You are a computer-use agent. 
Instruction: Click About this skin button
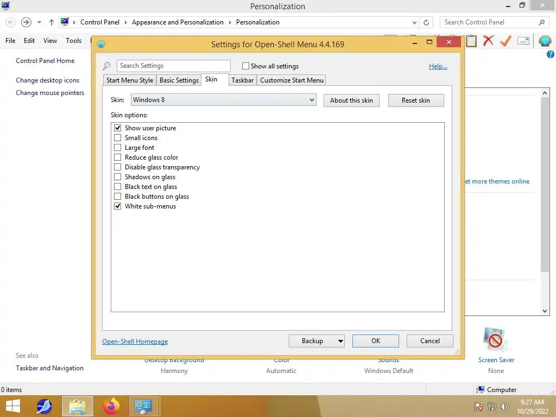(351, 100)
